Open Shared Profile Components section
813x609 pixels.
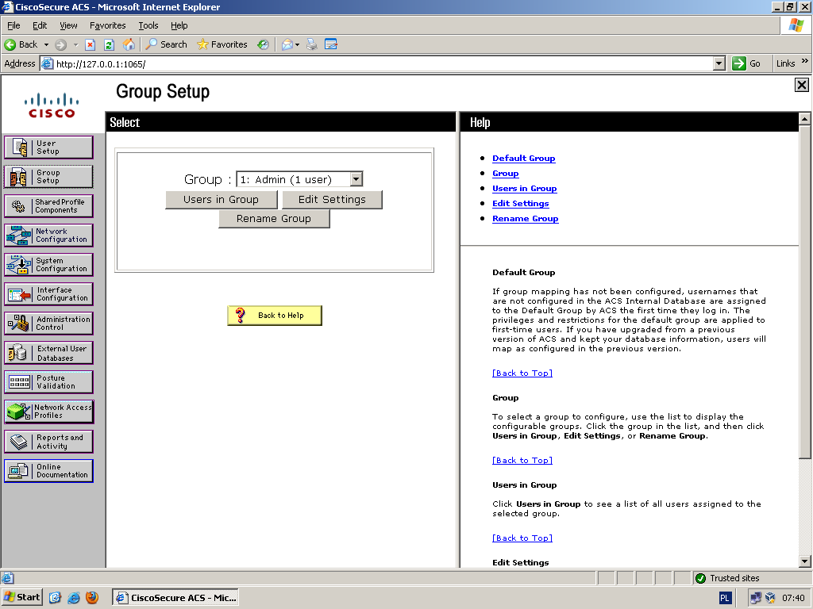pyautogui.click(x=48, y=206)
